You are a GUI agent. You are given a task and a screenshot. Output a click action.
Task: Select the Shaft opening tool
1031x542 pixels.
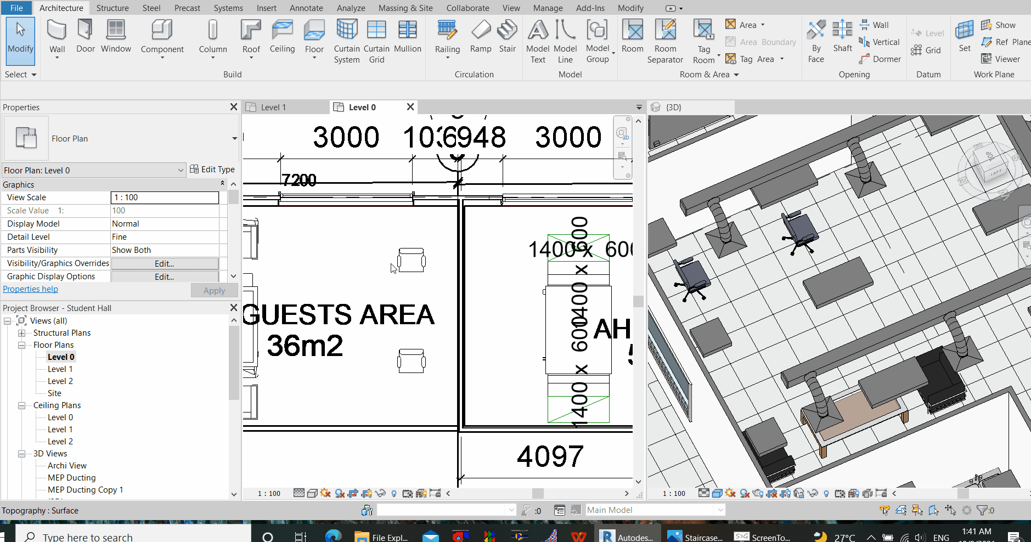click(x=842, y=36)
